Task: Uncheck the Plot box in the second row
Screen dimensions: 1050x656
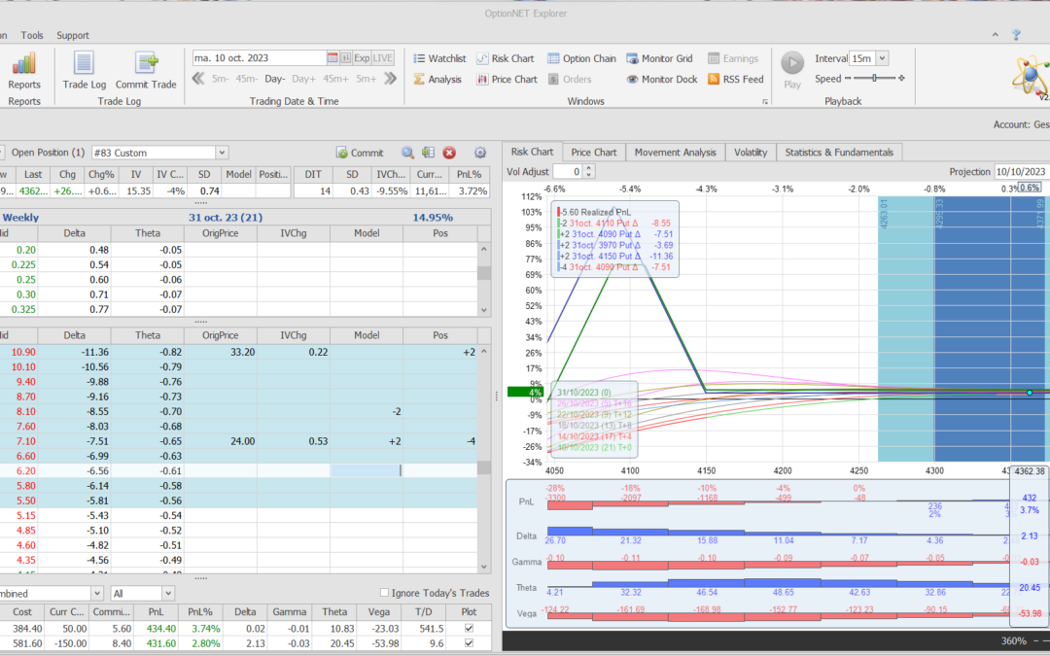Action: tap(471, 643)
